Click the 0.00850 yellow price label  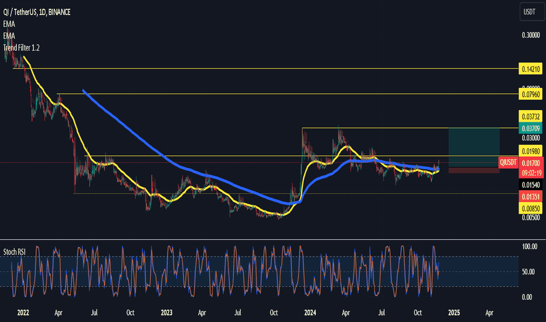pyautogui.click(x=531, y=209)
